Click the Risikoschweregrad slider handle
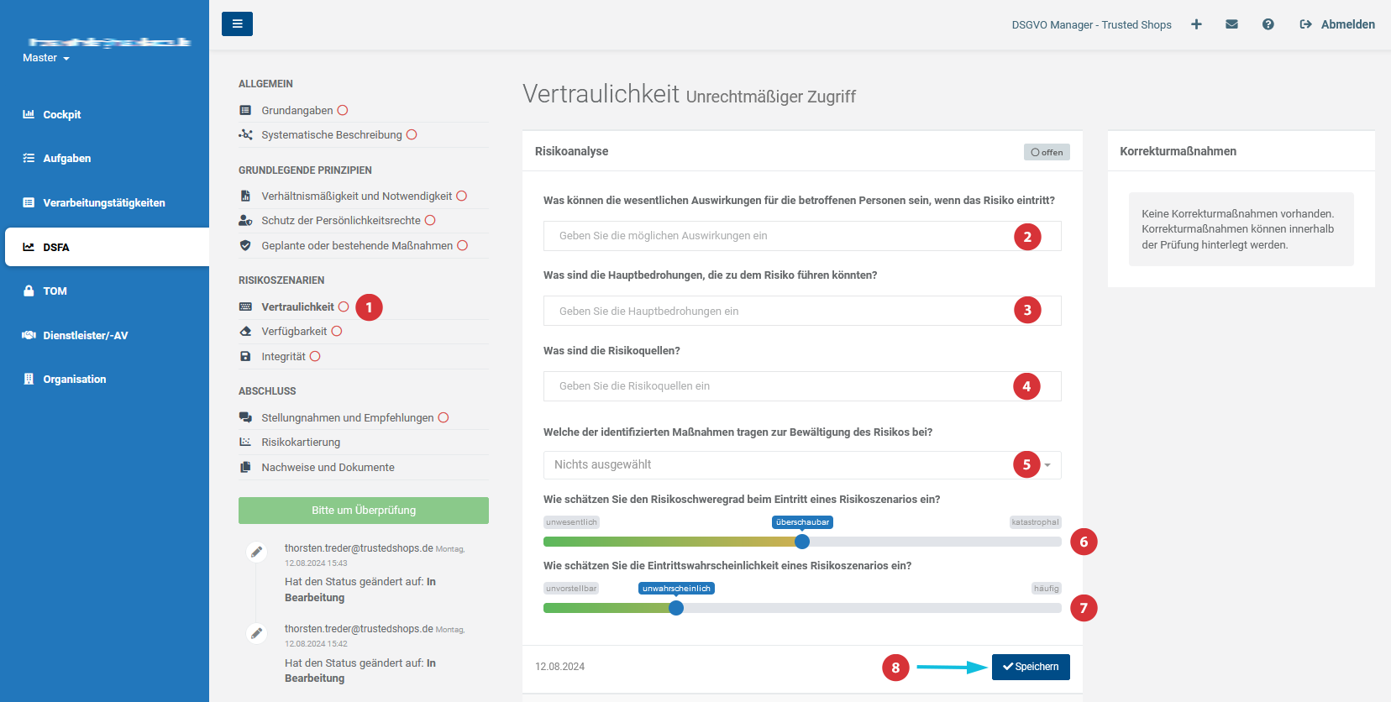 (802, 542)
